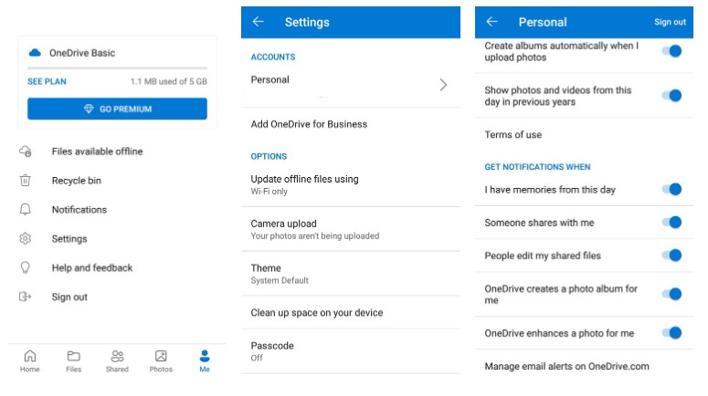Toggle OneDrive enhances a photo for me
This screenshot has height=396, width=708.
[x=671, y=333]
